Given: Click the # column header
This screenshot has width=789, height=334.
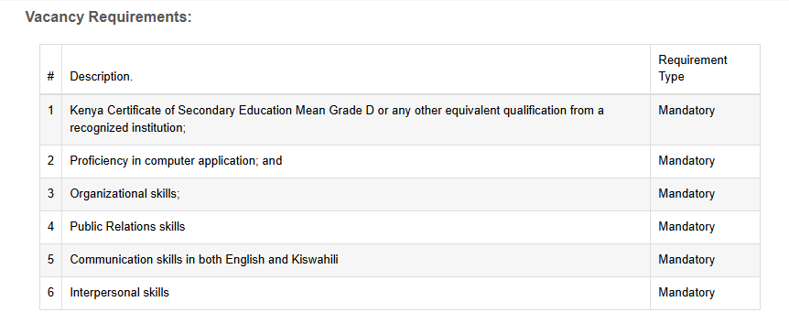Looking at the screenshot, I should point(51,77).
